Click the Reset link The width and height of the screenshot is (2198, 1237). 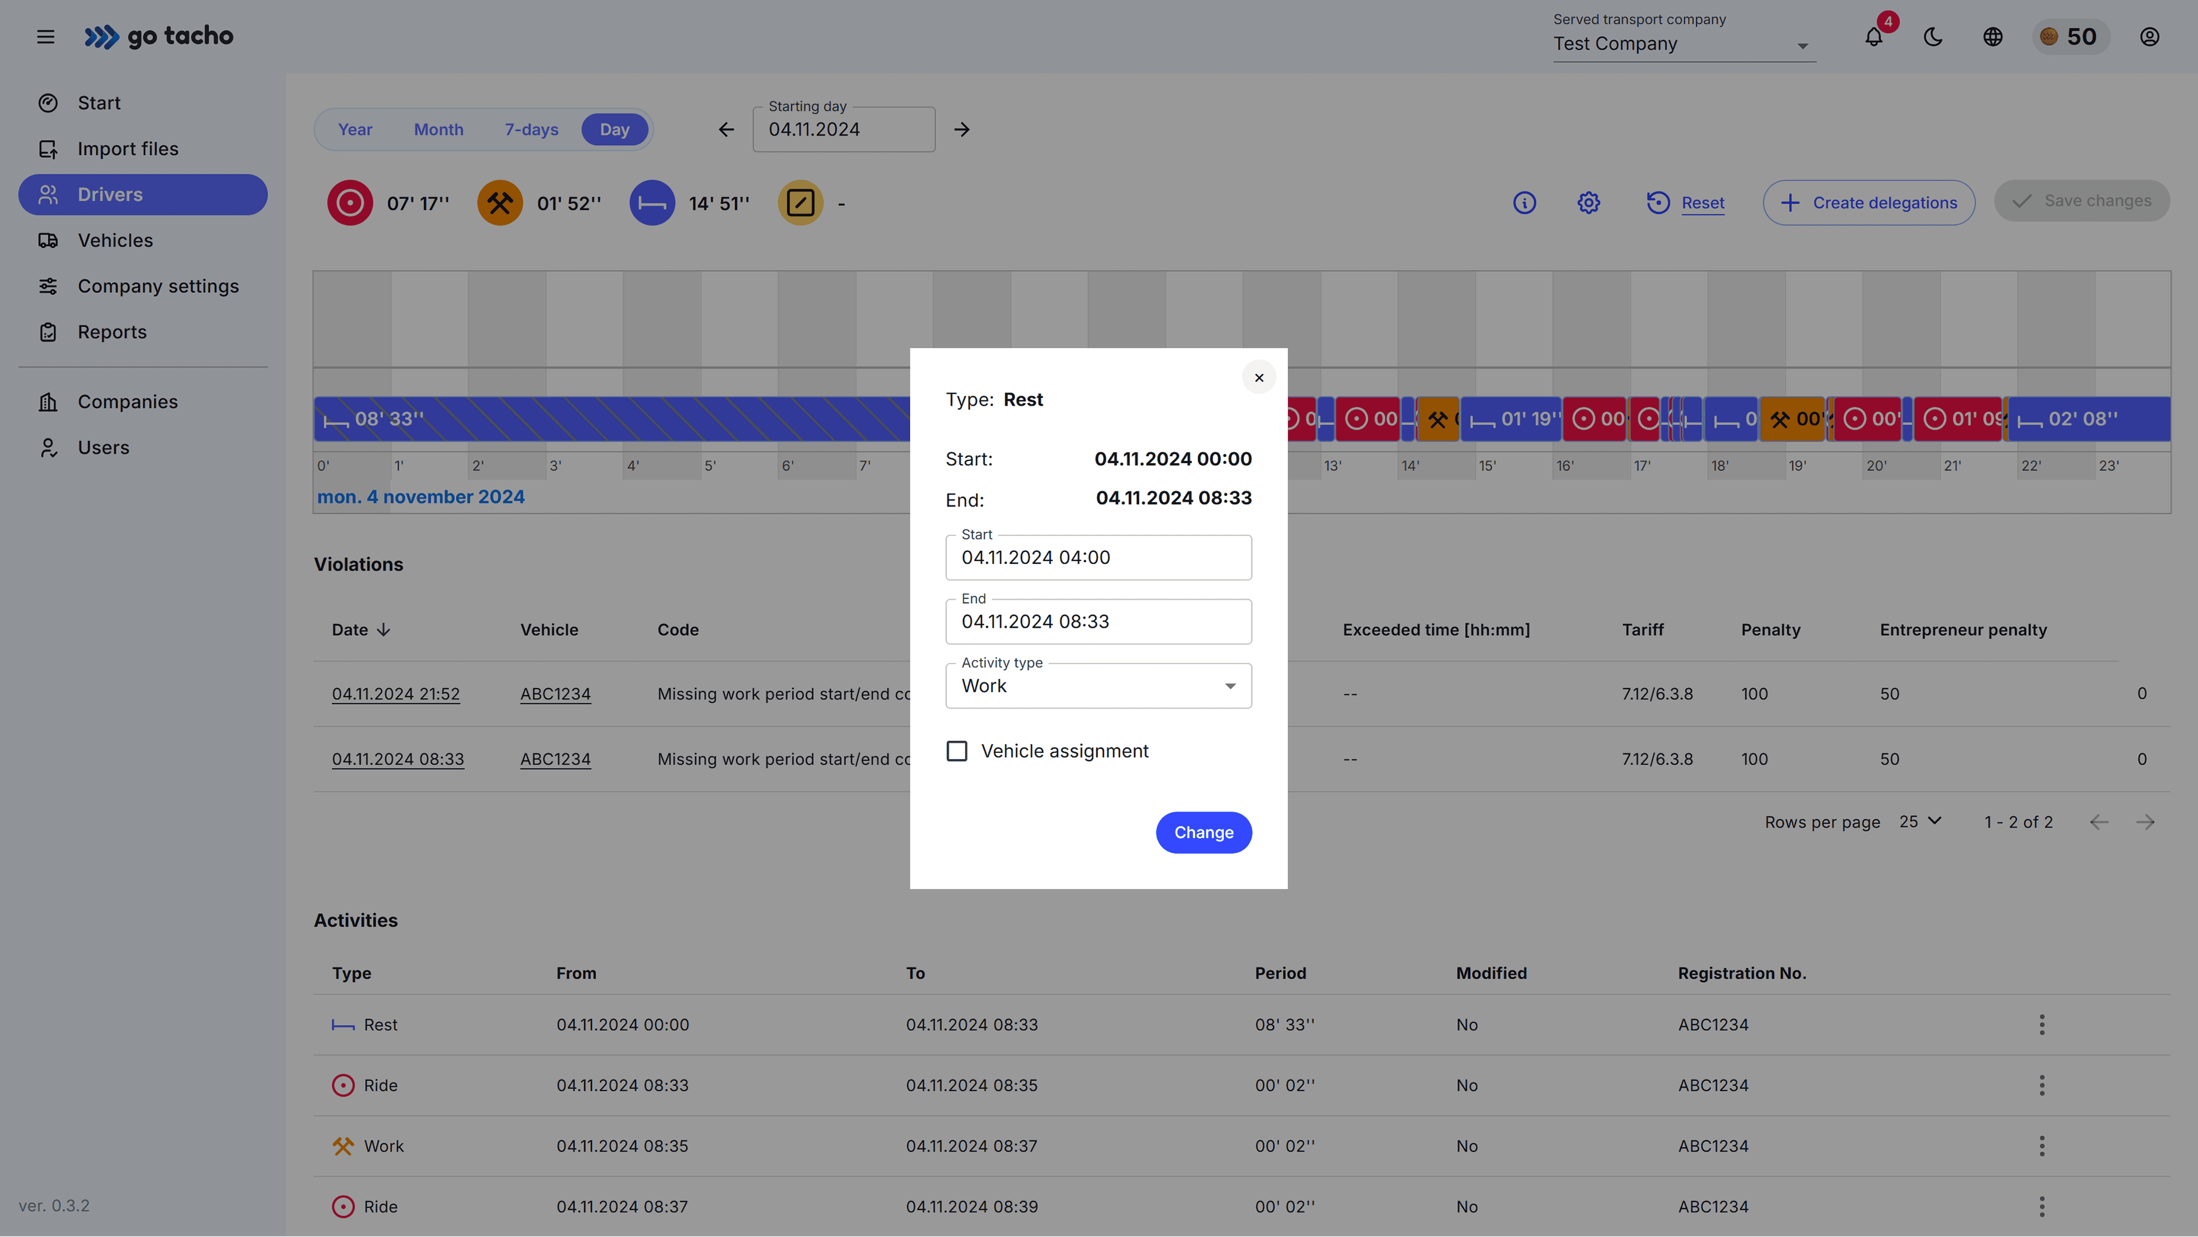coord(1702,203)
